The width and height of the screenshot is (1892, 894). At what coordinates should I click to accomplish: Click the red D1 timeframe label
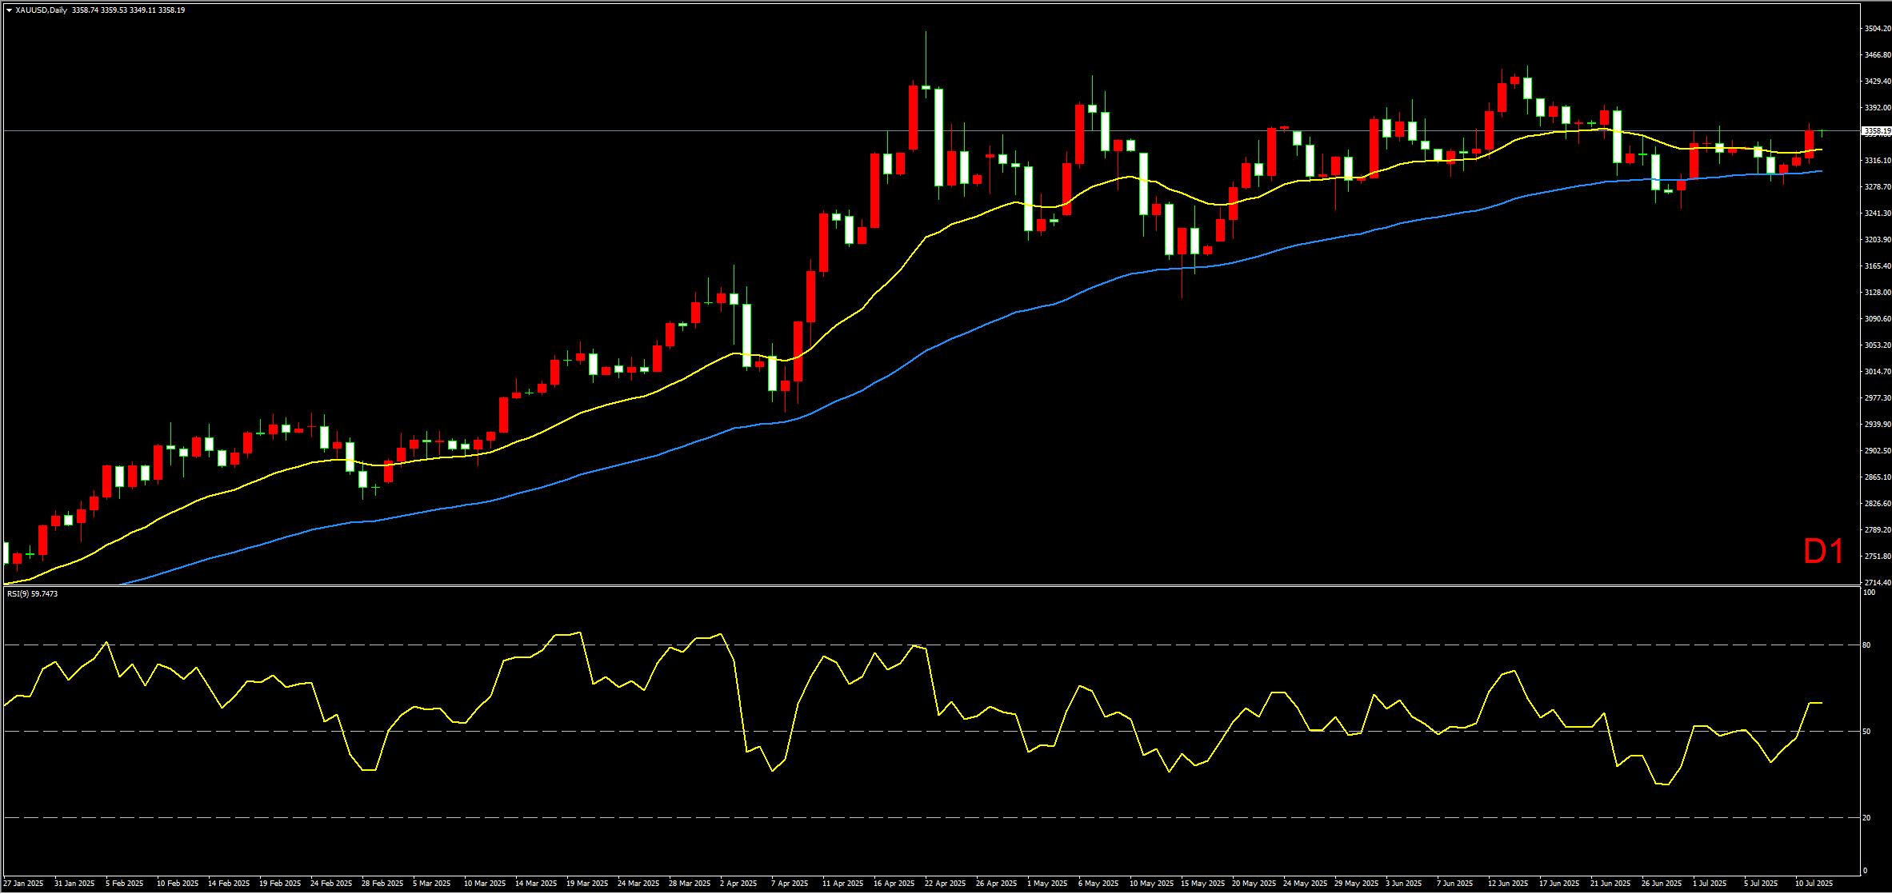pos(1824,552)
